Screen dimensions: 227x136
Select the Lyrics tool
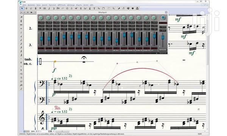point(90,8)
